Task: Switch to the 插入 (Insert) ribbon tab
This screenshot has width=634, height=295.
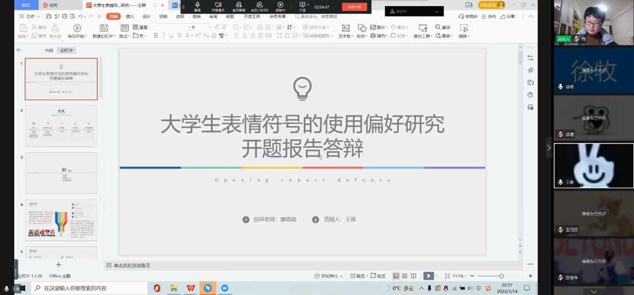Action: (130, 16)
